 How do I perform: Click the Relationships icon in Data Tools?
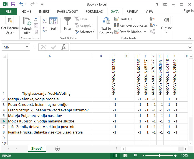[x=153, y=32]
